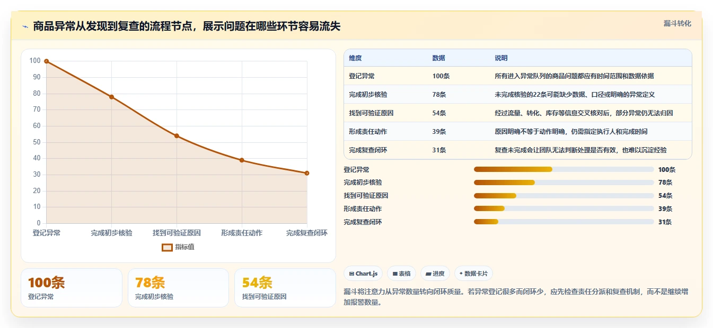
Task: Click the chart data point at 找到可验证原因
Action: click(177, 136)
